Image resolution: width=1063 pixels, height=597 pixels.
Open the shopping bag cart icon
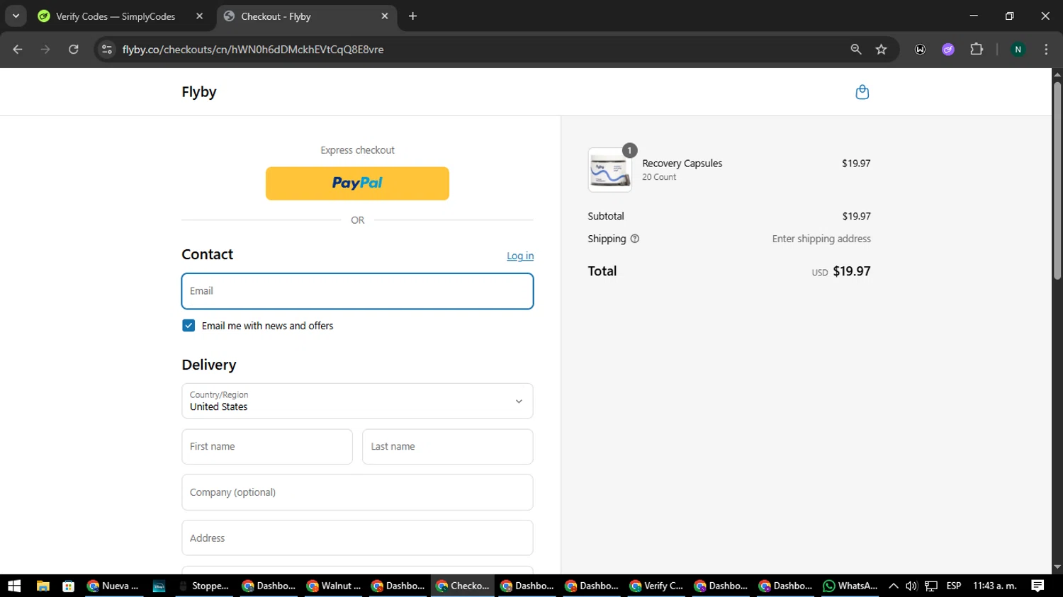pos(862,92)
